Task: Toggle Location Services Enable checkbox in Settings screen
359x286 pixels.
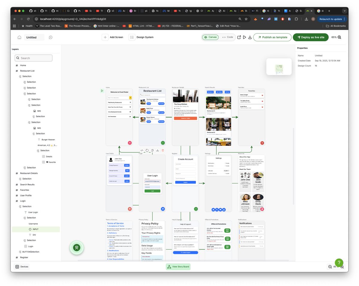Action: point(225,173)
